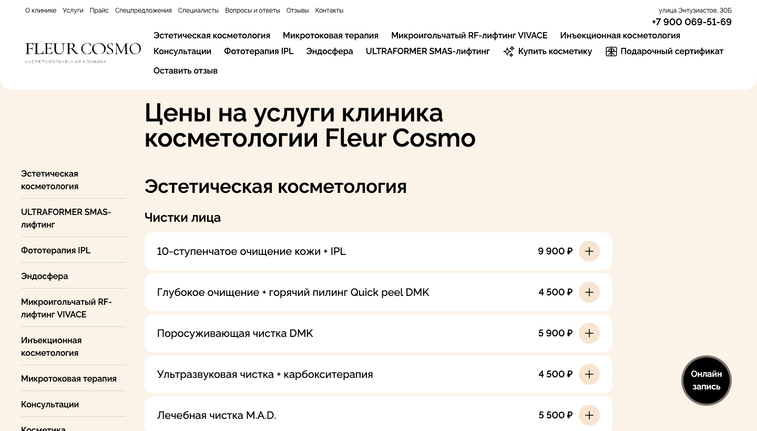Select ULTRAFORMER SMAS-лифтинг in the sidebar
The width and height of the screenshot is (757, 431).
[x=66, y=218]
